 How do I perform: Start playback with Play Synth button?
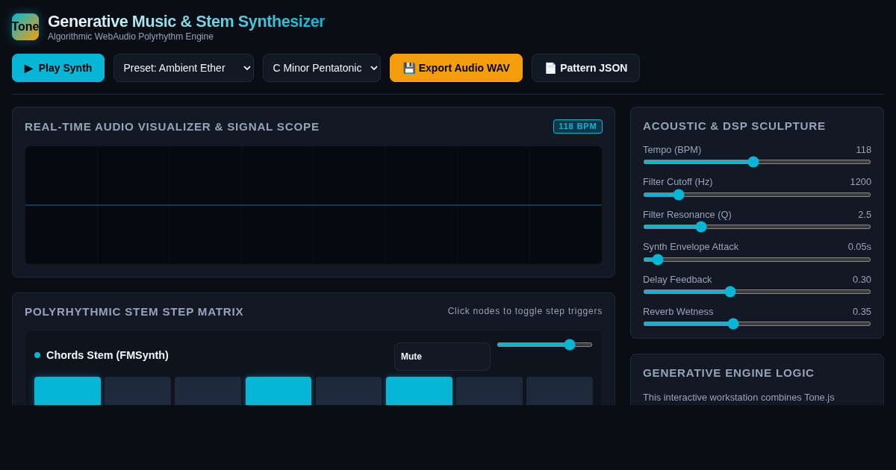point(58,68)
